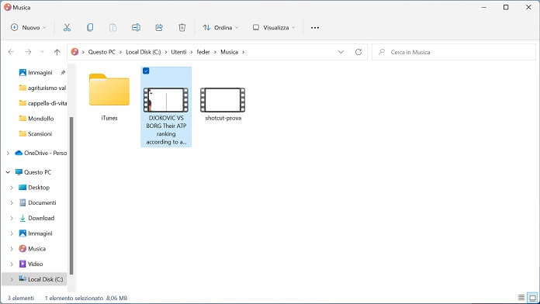Select Musica in the breadcrumb
540x304 pixels.
229,52
